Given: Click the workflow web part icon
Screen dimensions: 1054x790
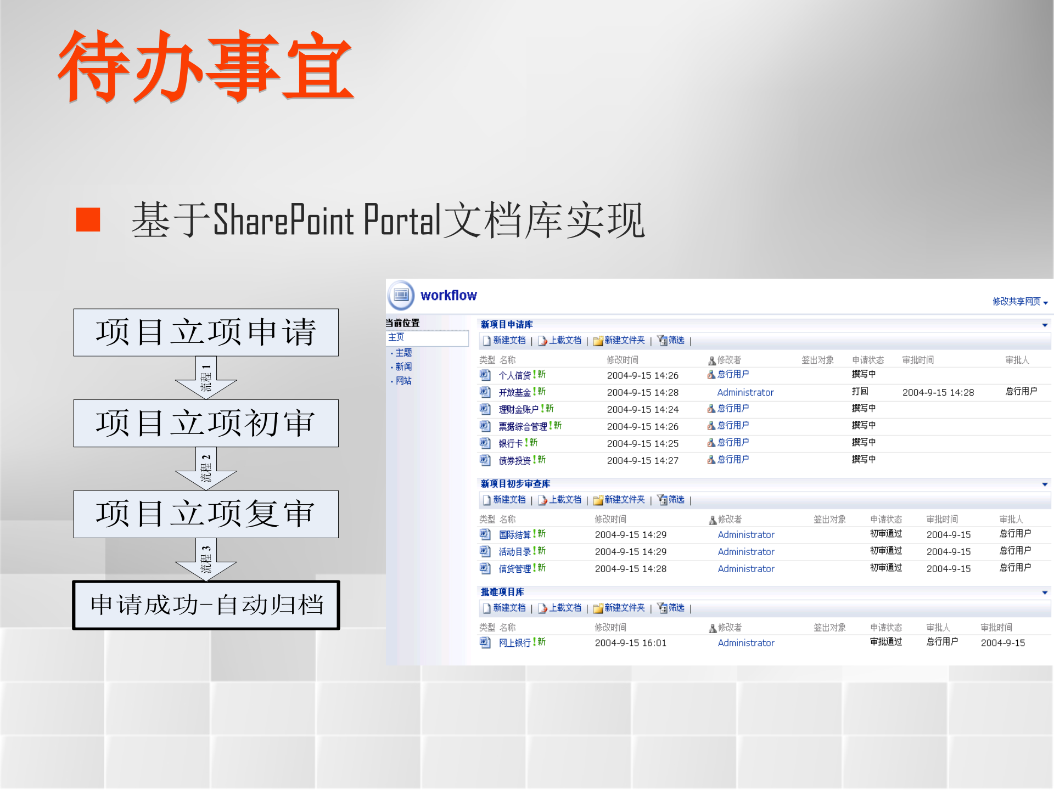Looking at the screenshot, I should (x=402, y=295).
